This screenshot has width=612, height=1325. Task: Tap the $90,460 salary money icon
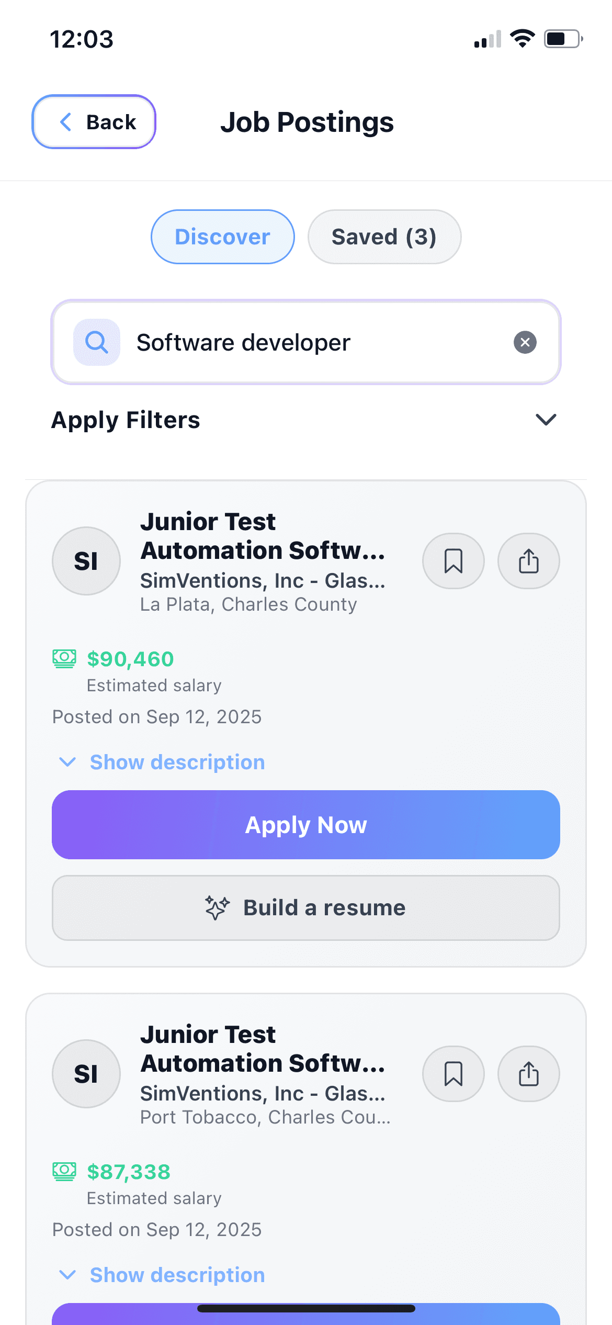coord(64,659)
